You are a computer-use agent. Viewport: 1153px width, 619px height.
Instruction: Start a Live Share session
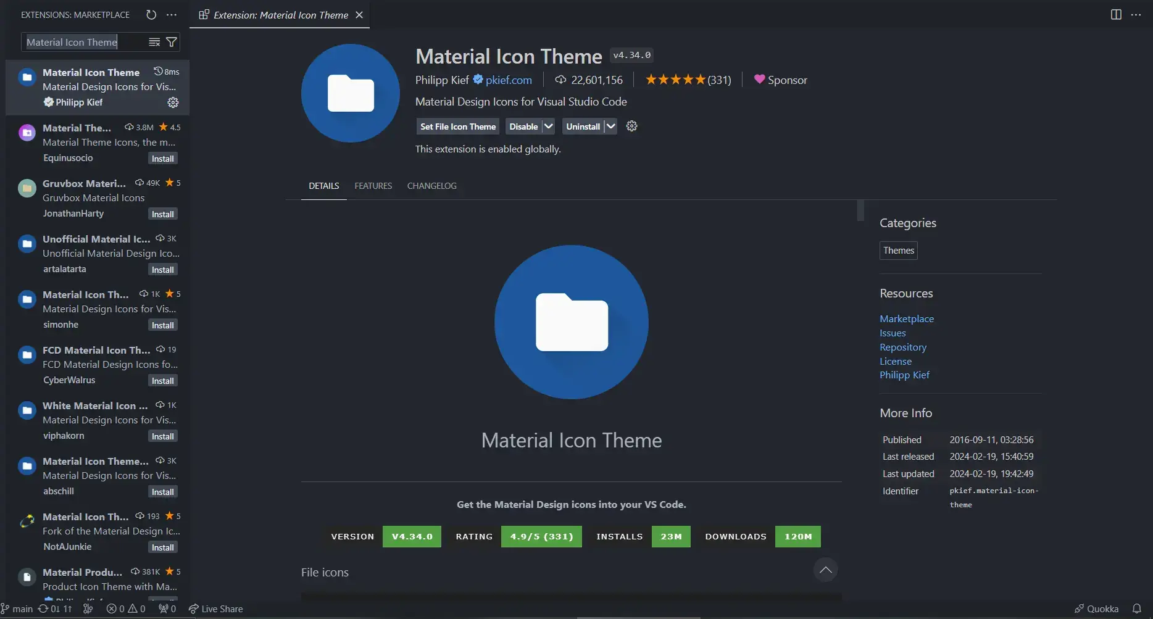[216, 609]
